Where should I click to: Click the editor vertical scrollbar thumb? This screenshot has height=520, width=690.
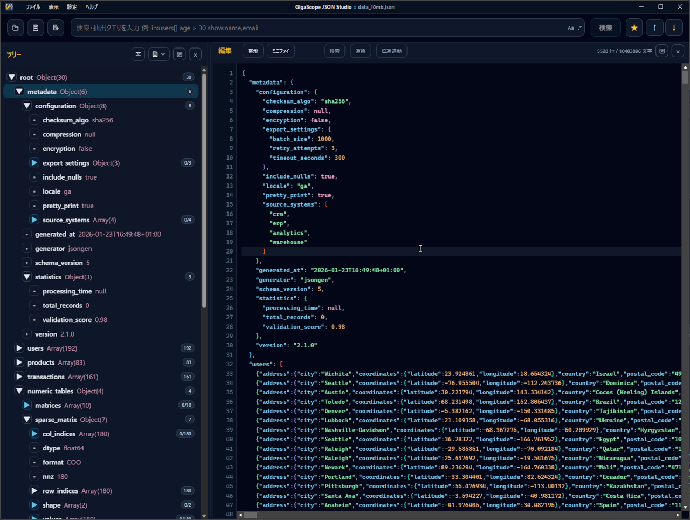tap(685, 77)
